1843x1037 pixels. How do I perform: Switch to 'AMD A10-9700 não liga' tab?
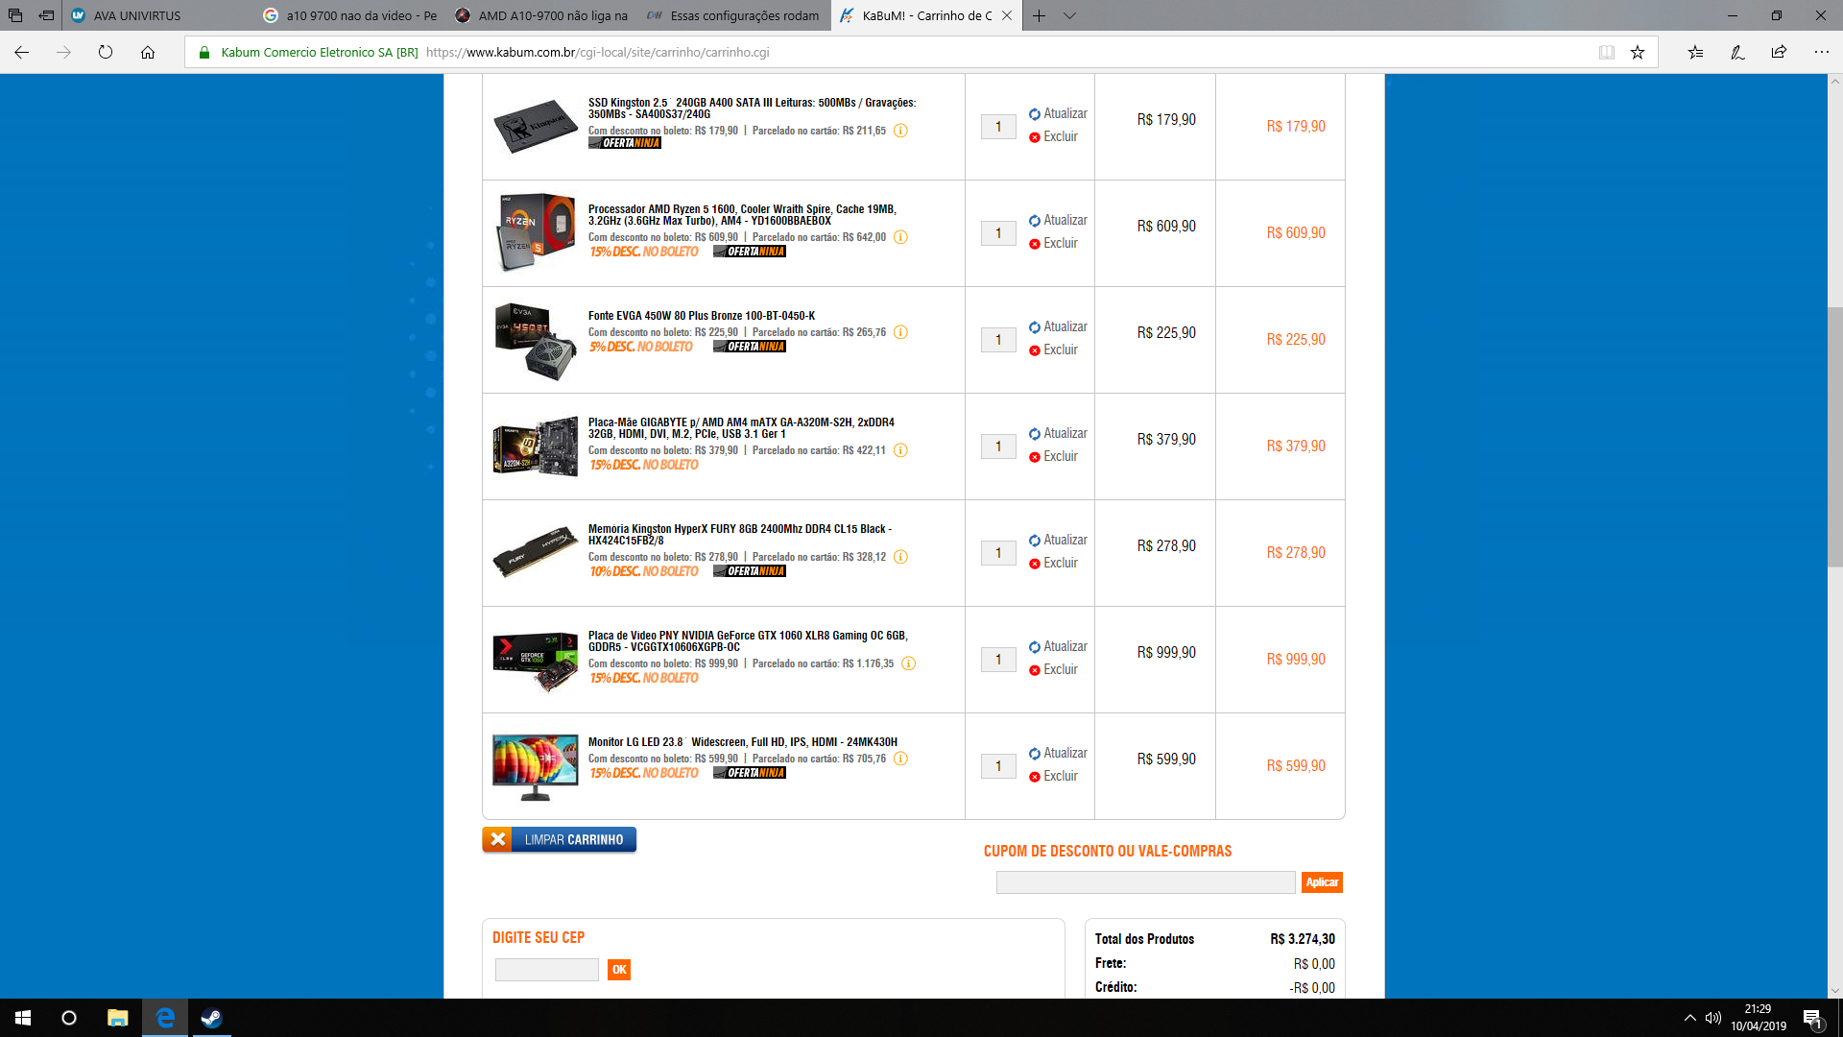click(541, 15)
